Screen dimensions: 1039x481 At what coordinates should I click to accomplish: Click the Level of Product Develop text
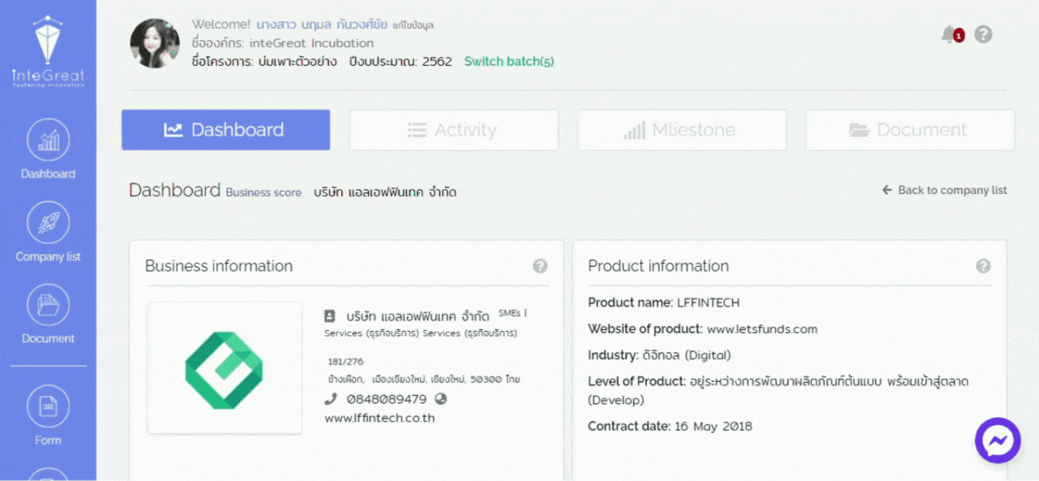click(x=778, y=391)
